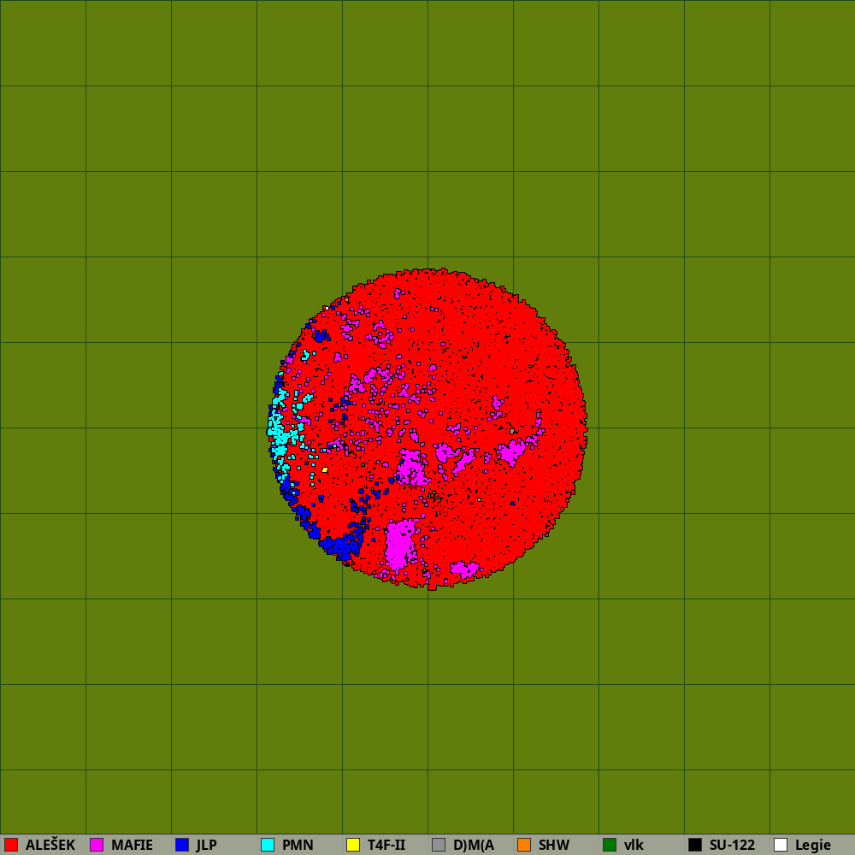Click the red ALEŠEK legend swatch

[11, 845]
